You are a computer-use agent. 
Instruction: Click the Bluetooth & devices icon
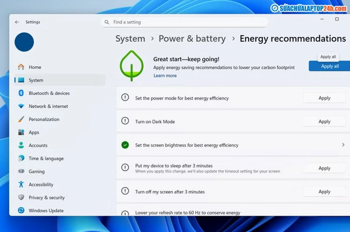(x=21, y=93)
